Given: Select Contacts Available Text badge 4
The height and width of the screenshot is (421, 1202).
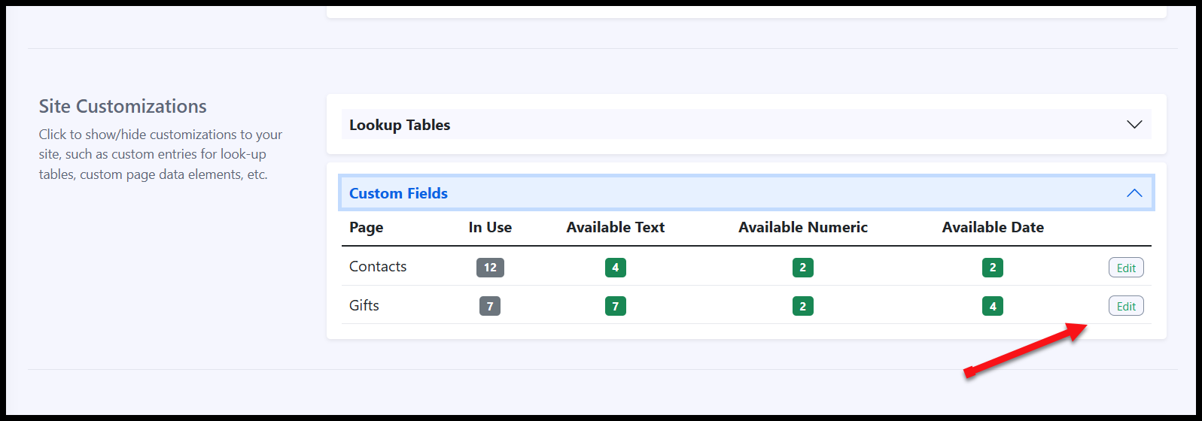Looking at the screenshot, I should (616, 268).
